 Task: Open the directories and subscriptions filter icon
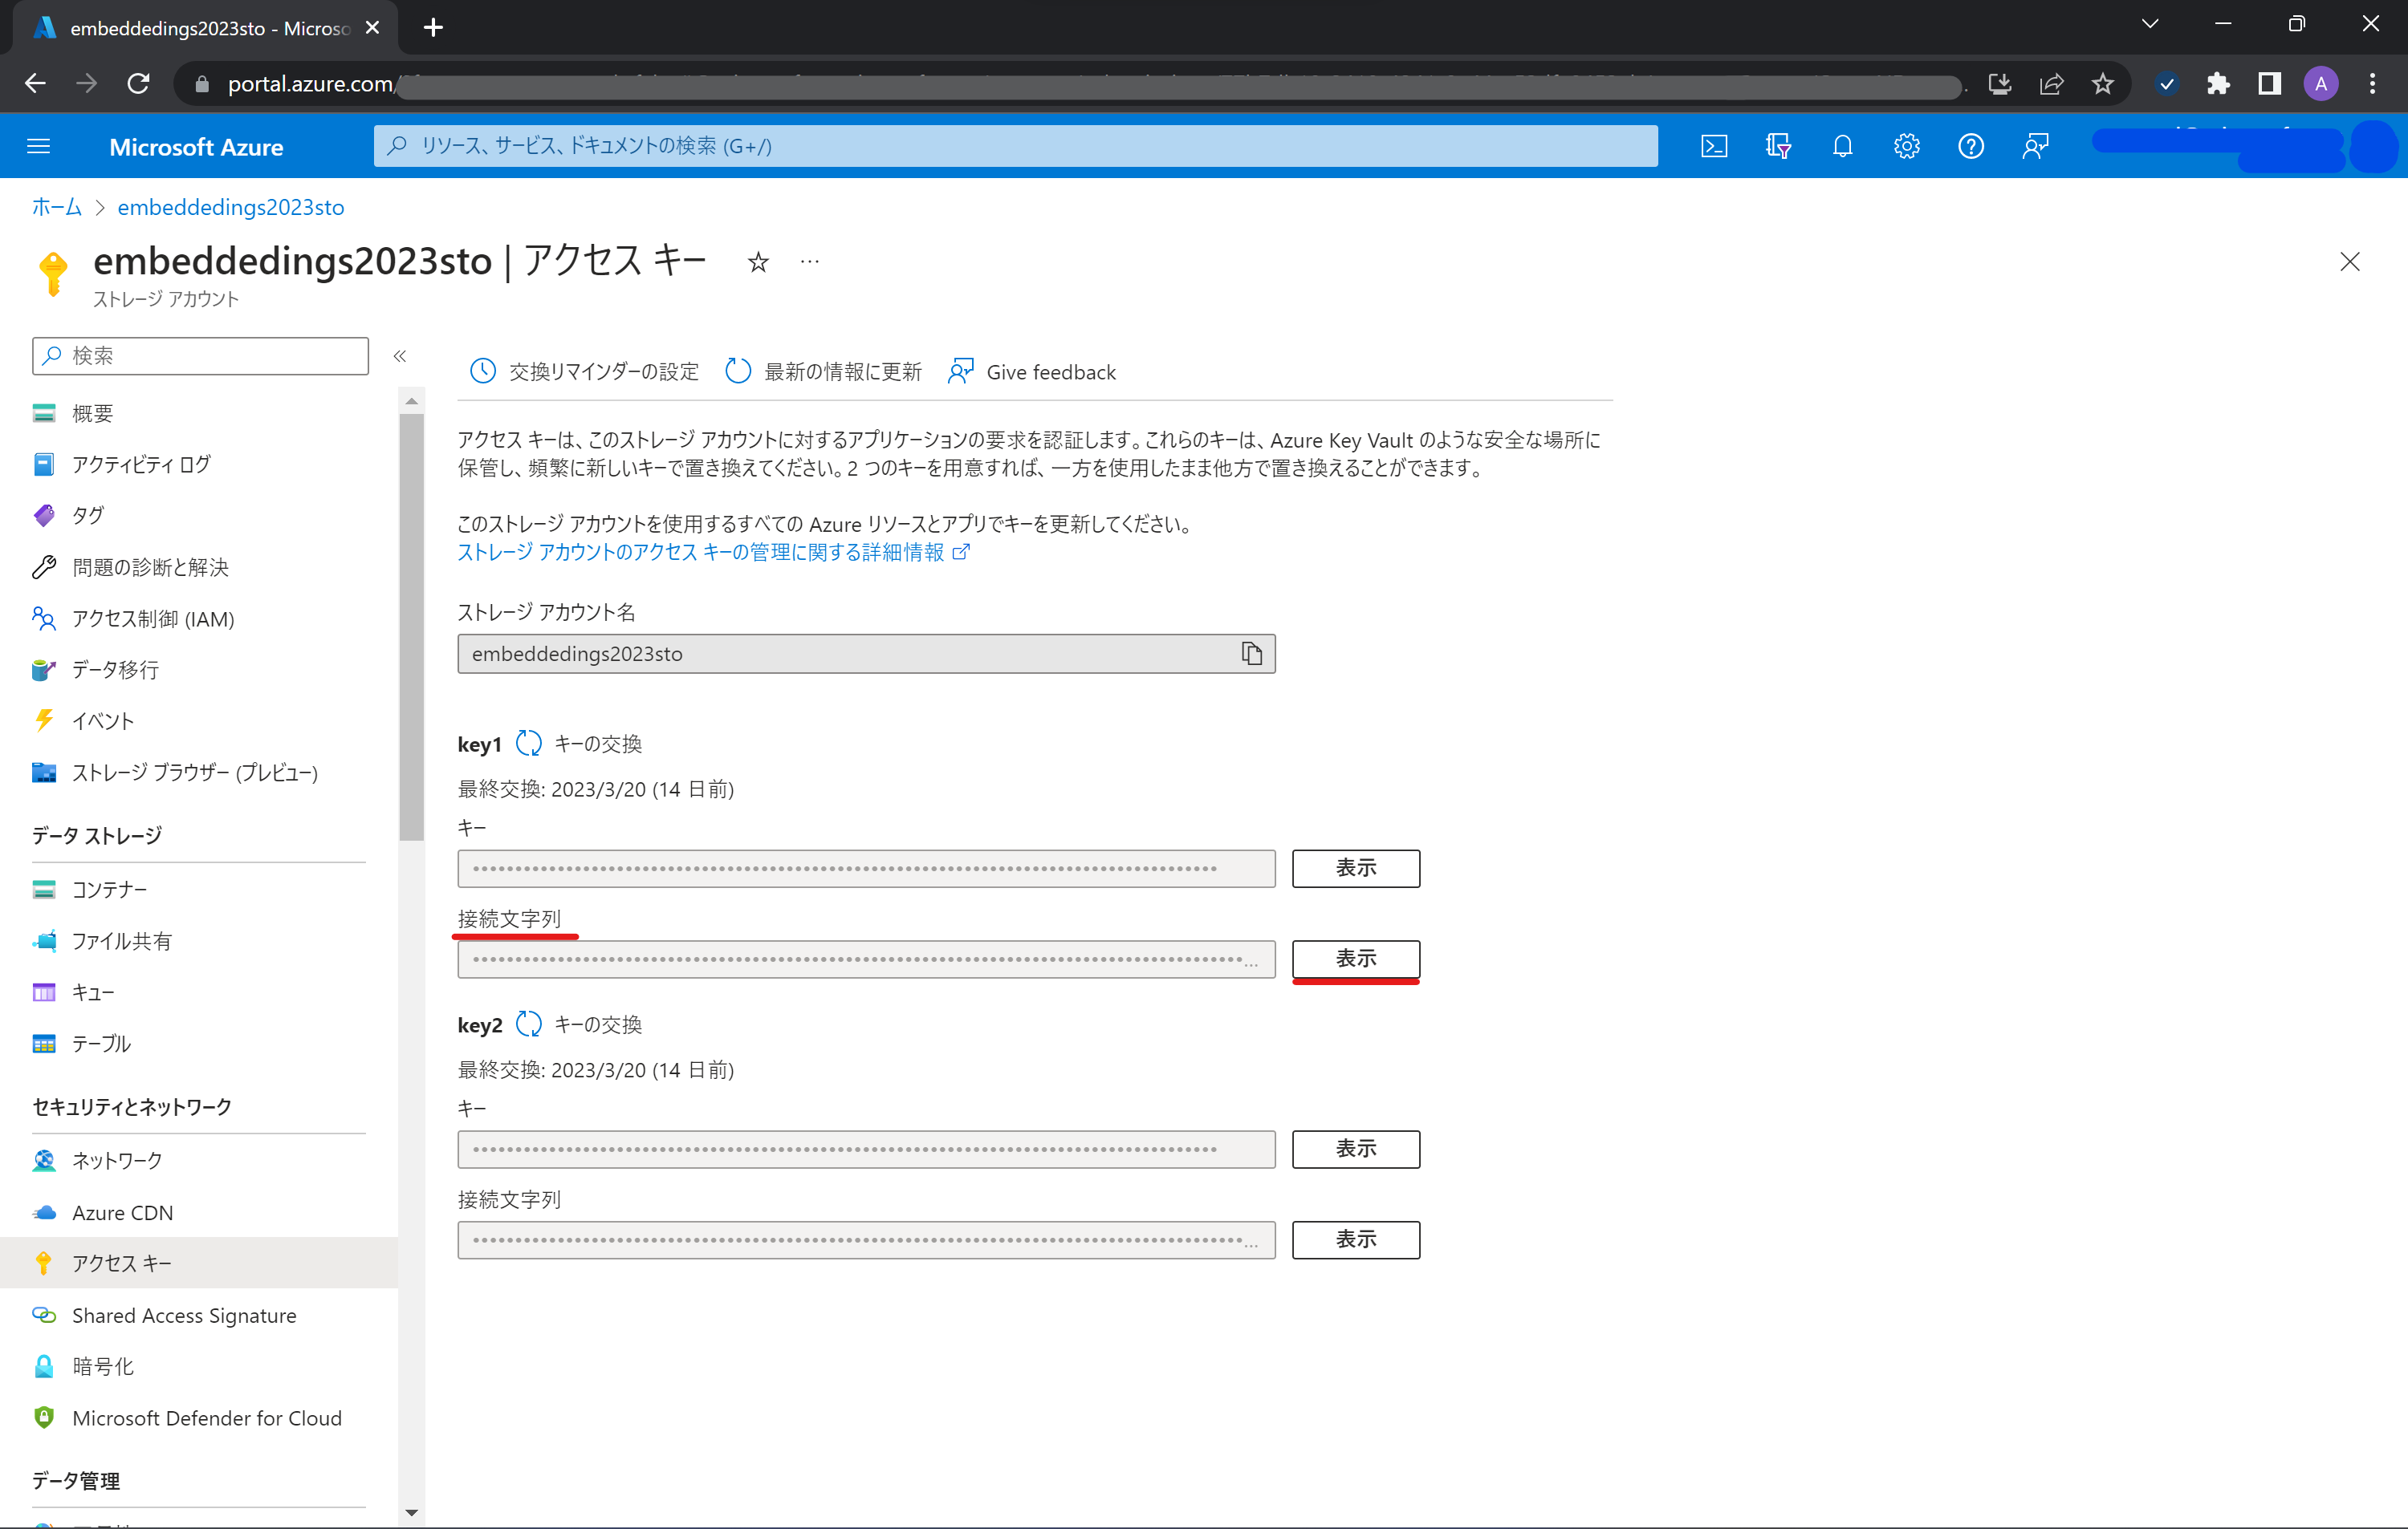tap(1777, 146)
